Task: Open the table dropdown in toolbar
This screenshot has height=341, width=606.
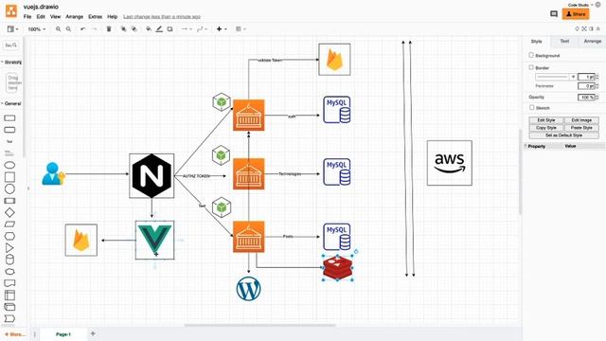Action: pos(241,29)
